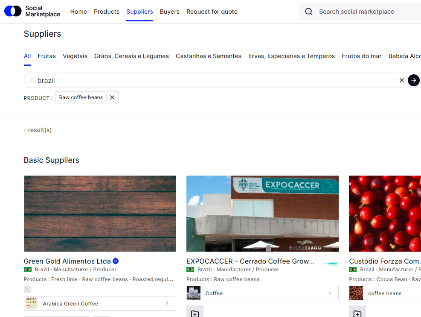Viewport: 421px width, 317px height.
Task: Submit search with the arrow button
Action: [413, 80]
